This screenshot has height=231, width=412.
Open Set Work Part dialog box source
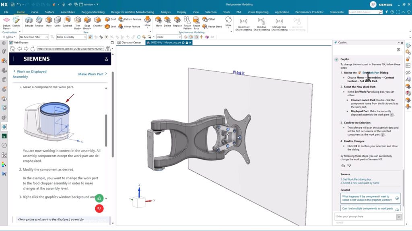[356, 179]
